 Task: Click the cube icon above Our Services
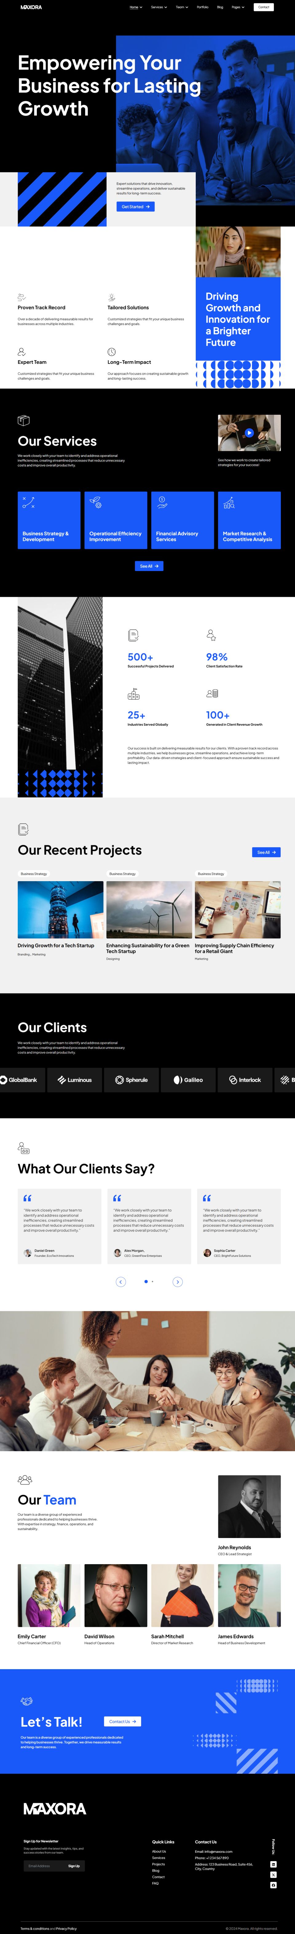pos(23,421)
